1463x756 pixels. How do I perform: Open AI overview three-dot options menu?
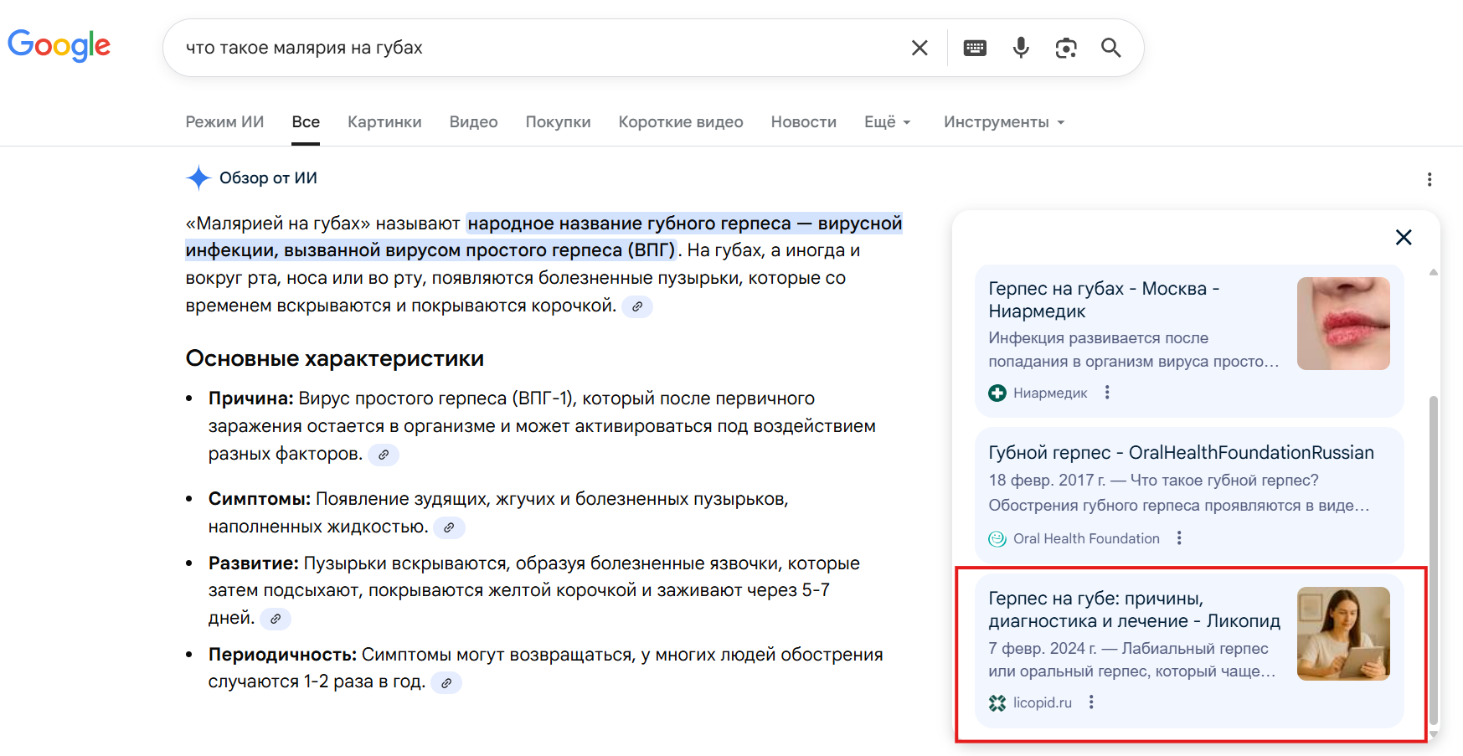coord(1429,179)
